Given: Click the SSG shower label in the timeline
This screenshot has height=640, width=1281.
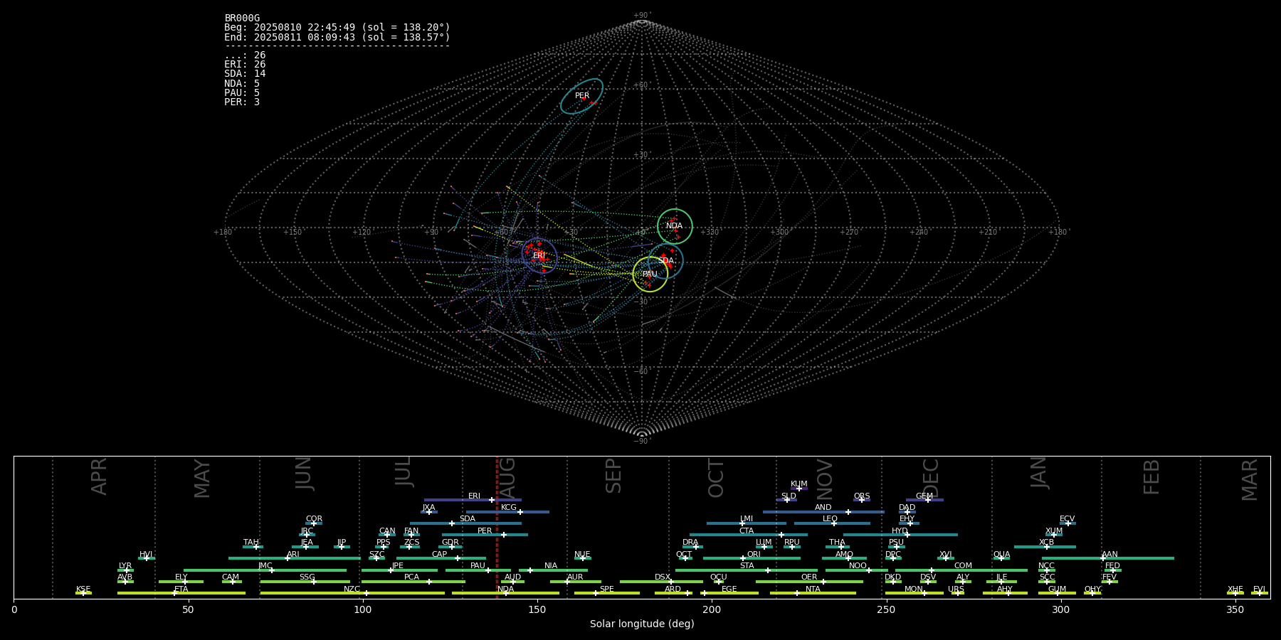Looking at the screenshot, I should coord(307,577).
